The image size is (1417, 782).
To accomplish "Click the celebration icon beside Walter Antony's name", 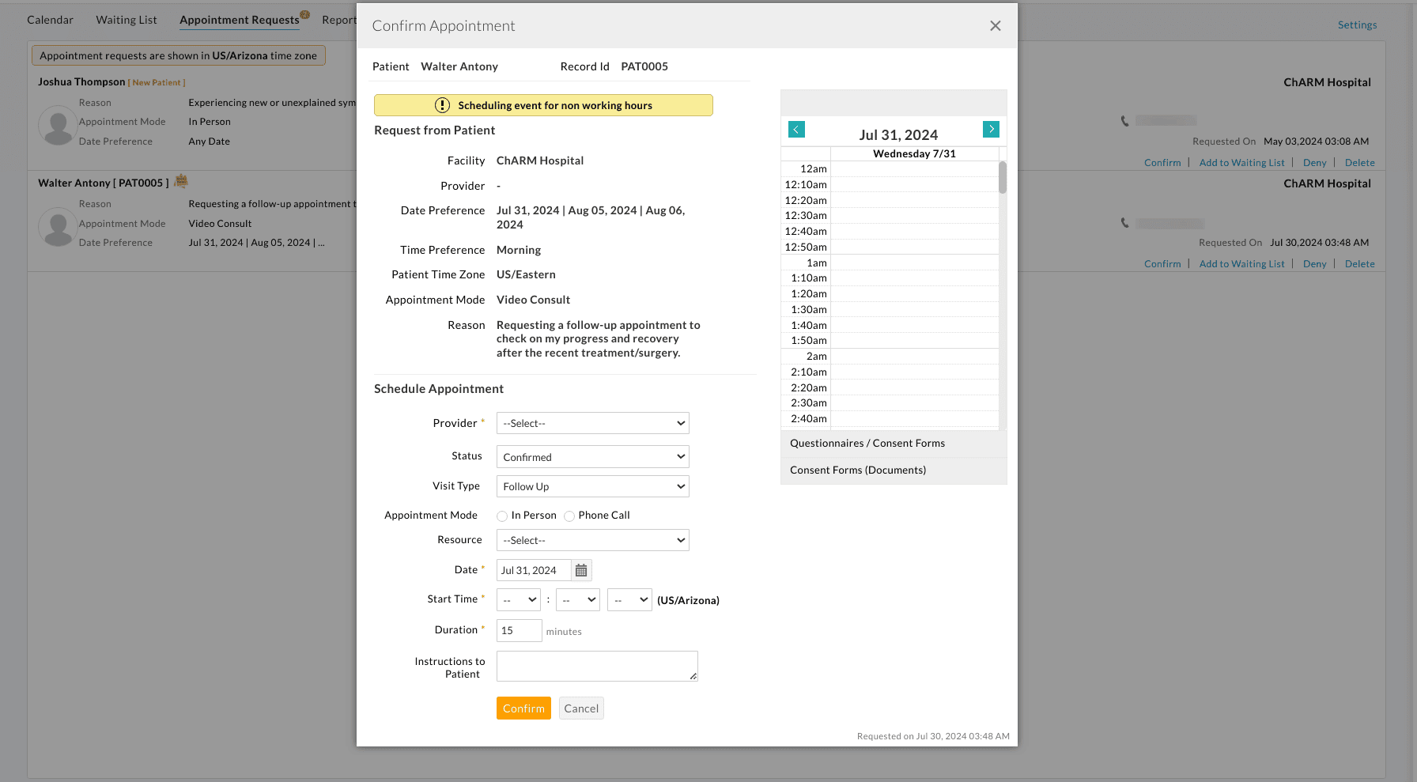I will [180, 181].
